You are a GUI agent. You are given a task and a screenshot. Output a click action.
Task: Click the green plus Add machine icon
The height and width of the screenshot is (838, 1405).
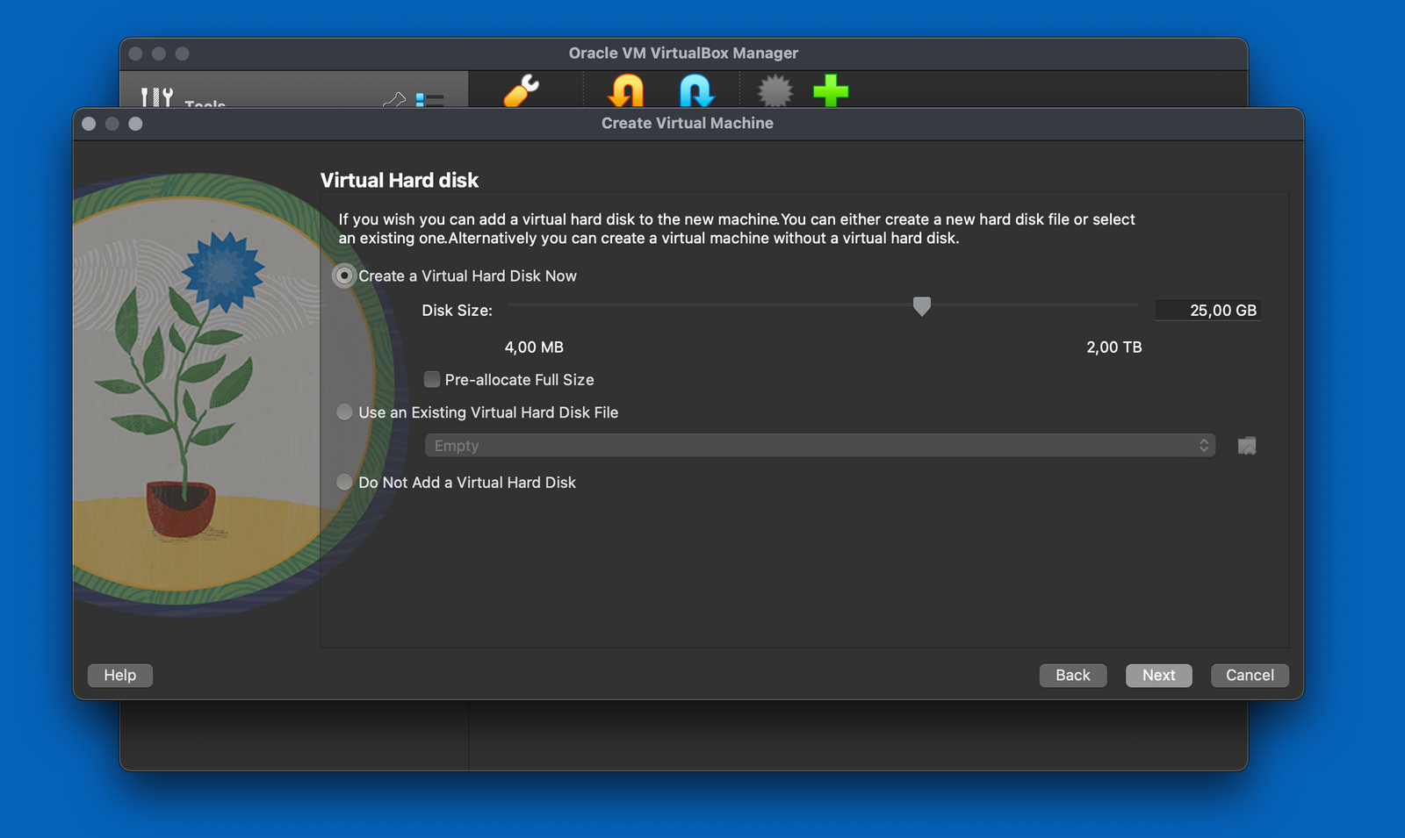(x=831, y=91)
